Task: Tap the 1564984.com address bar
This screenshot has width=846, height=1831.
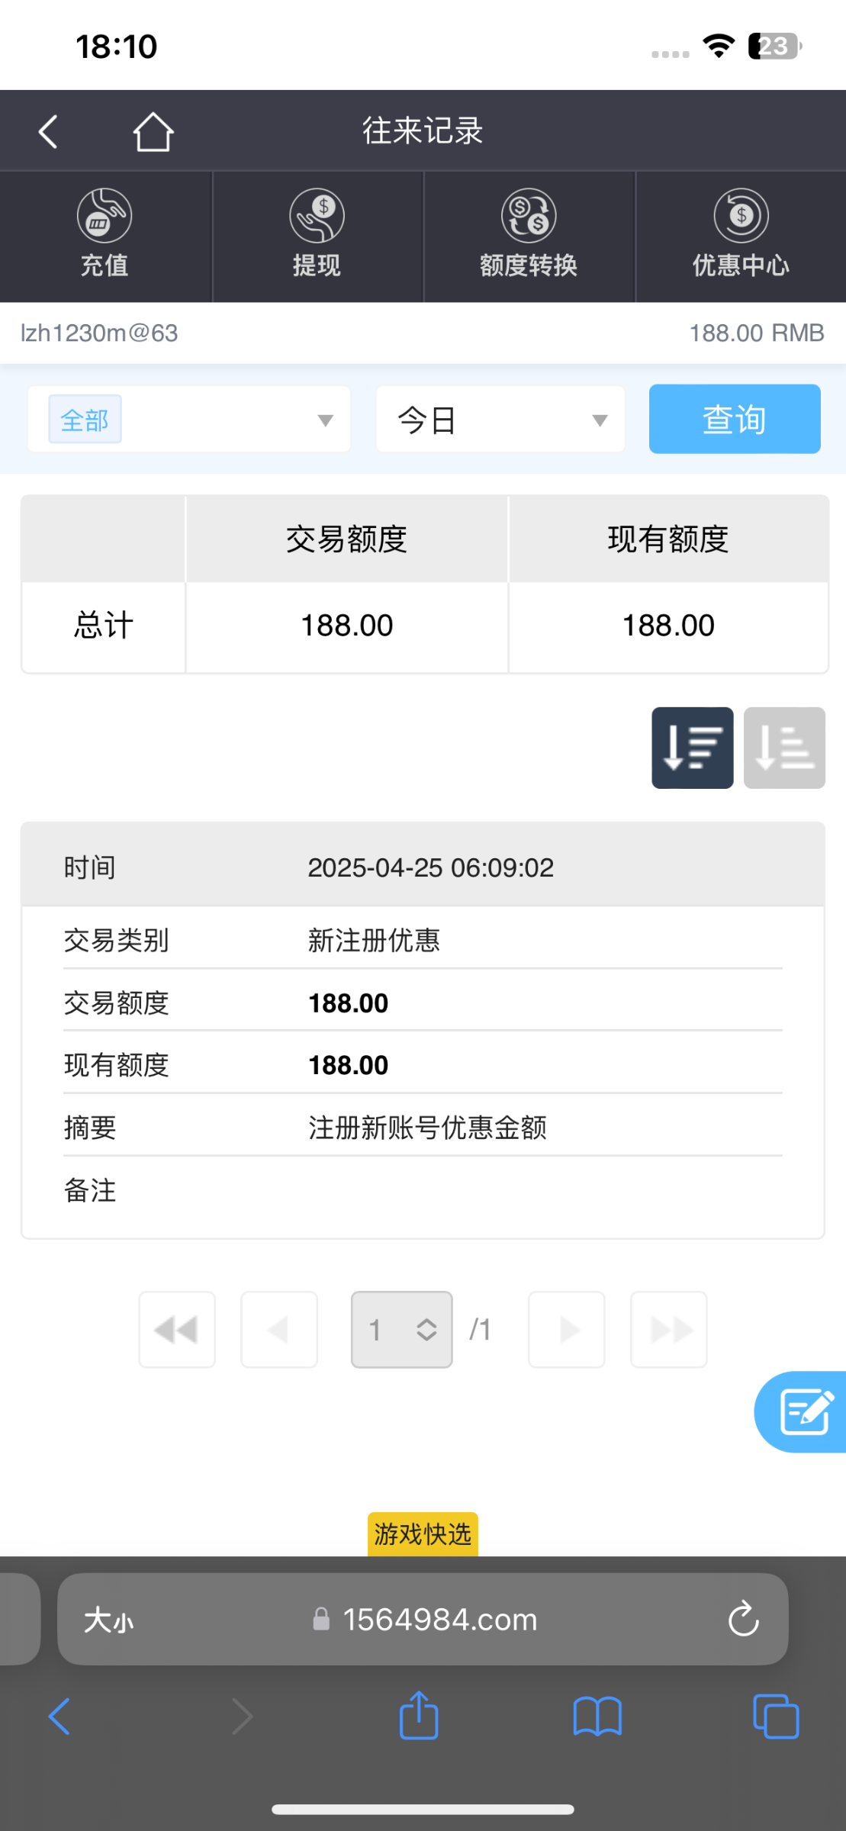Action: (x=423, y=1619)
